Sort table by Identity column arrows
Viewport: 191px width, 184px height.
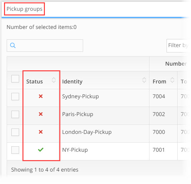(144, 80)
